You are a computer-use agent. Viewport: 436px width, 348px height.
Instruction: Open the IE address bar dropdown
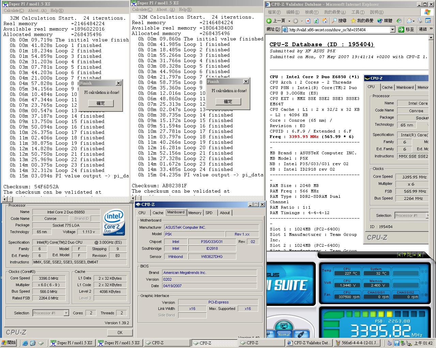pos(392,30)
